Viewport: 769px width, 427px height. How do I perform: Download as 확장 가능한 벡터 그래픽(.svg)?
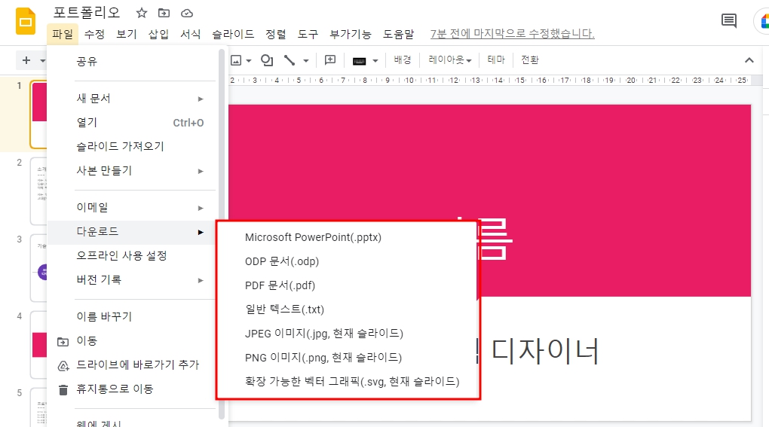pos(348,382)
